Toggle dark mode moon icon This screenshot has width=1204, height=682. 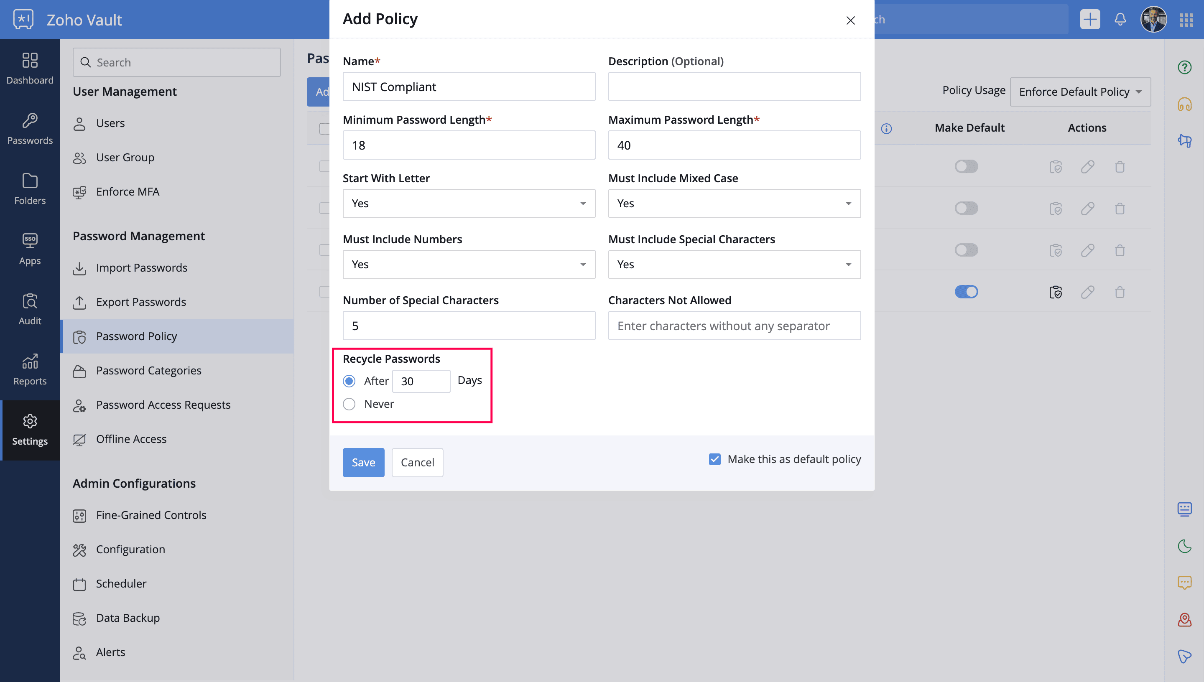click(x=1185, y=546)
